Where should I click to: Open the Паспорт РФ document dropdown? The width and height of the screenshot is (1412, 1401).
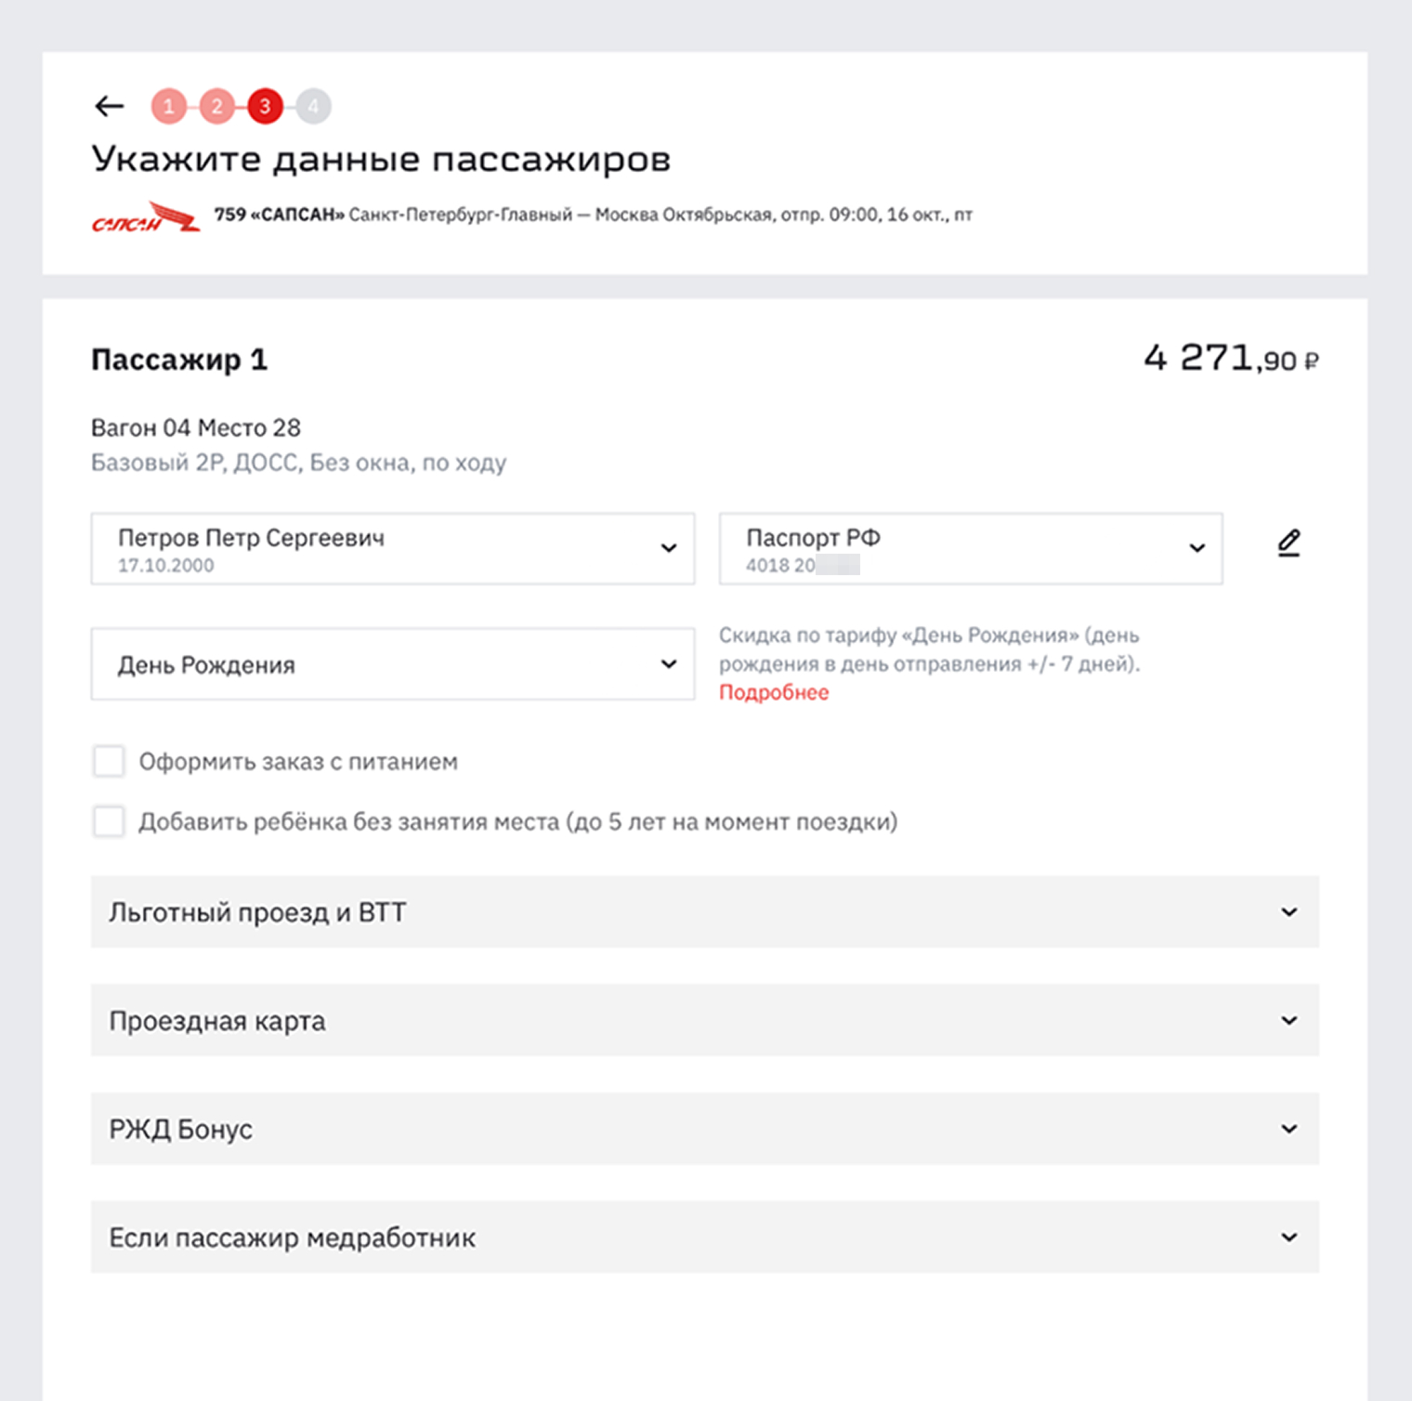click(971, 549)
